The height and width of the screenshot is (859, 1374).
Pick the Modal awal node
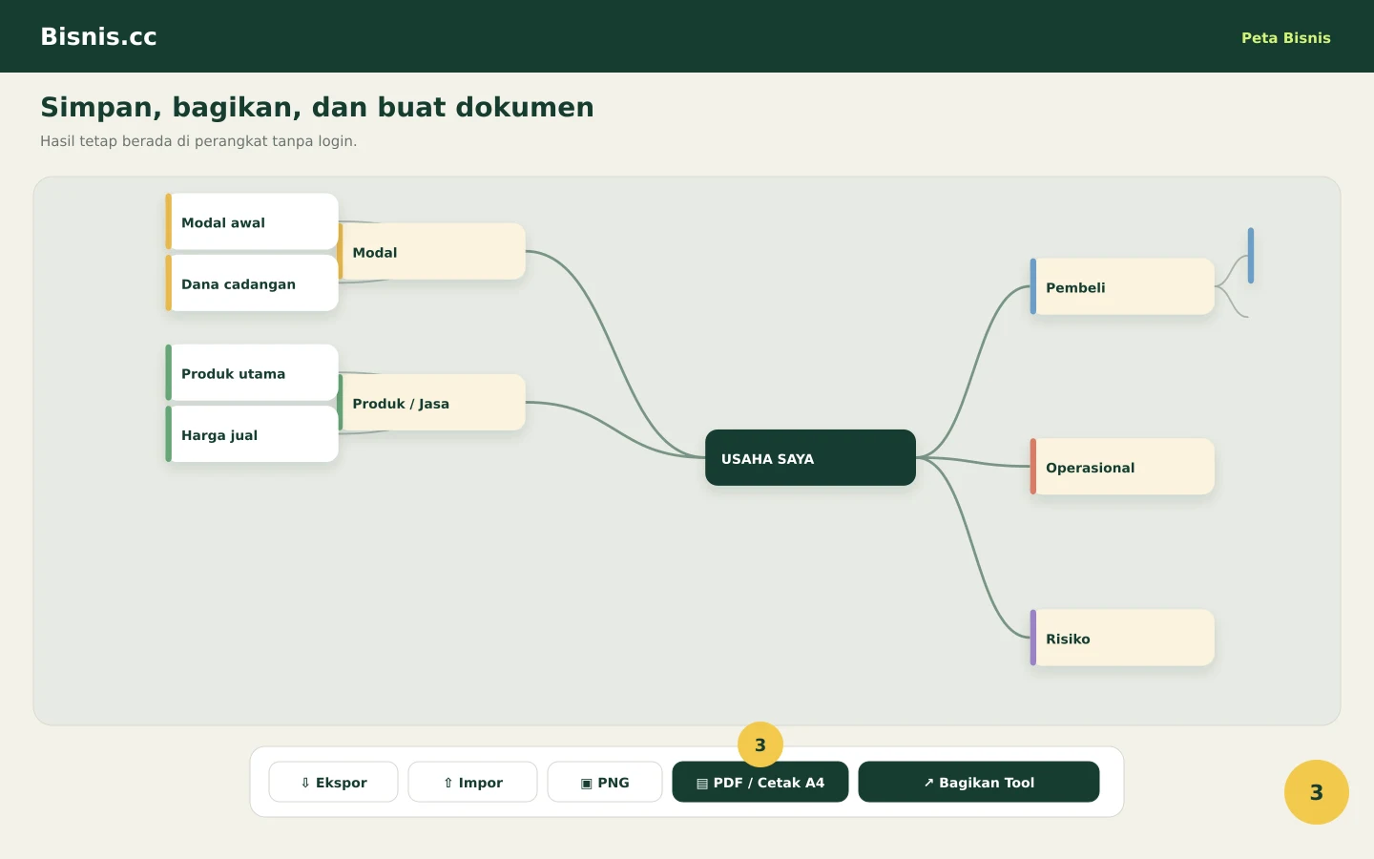(252, 221)
